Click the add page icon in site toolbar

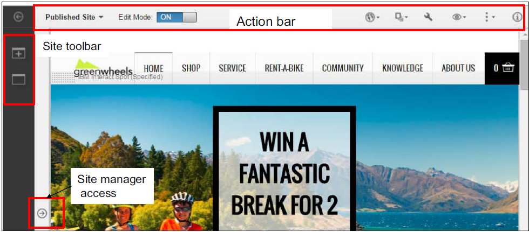19,53
